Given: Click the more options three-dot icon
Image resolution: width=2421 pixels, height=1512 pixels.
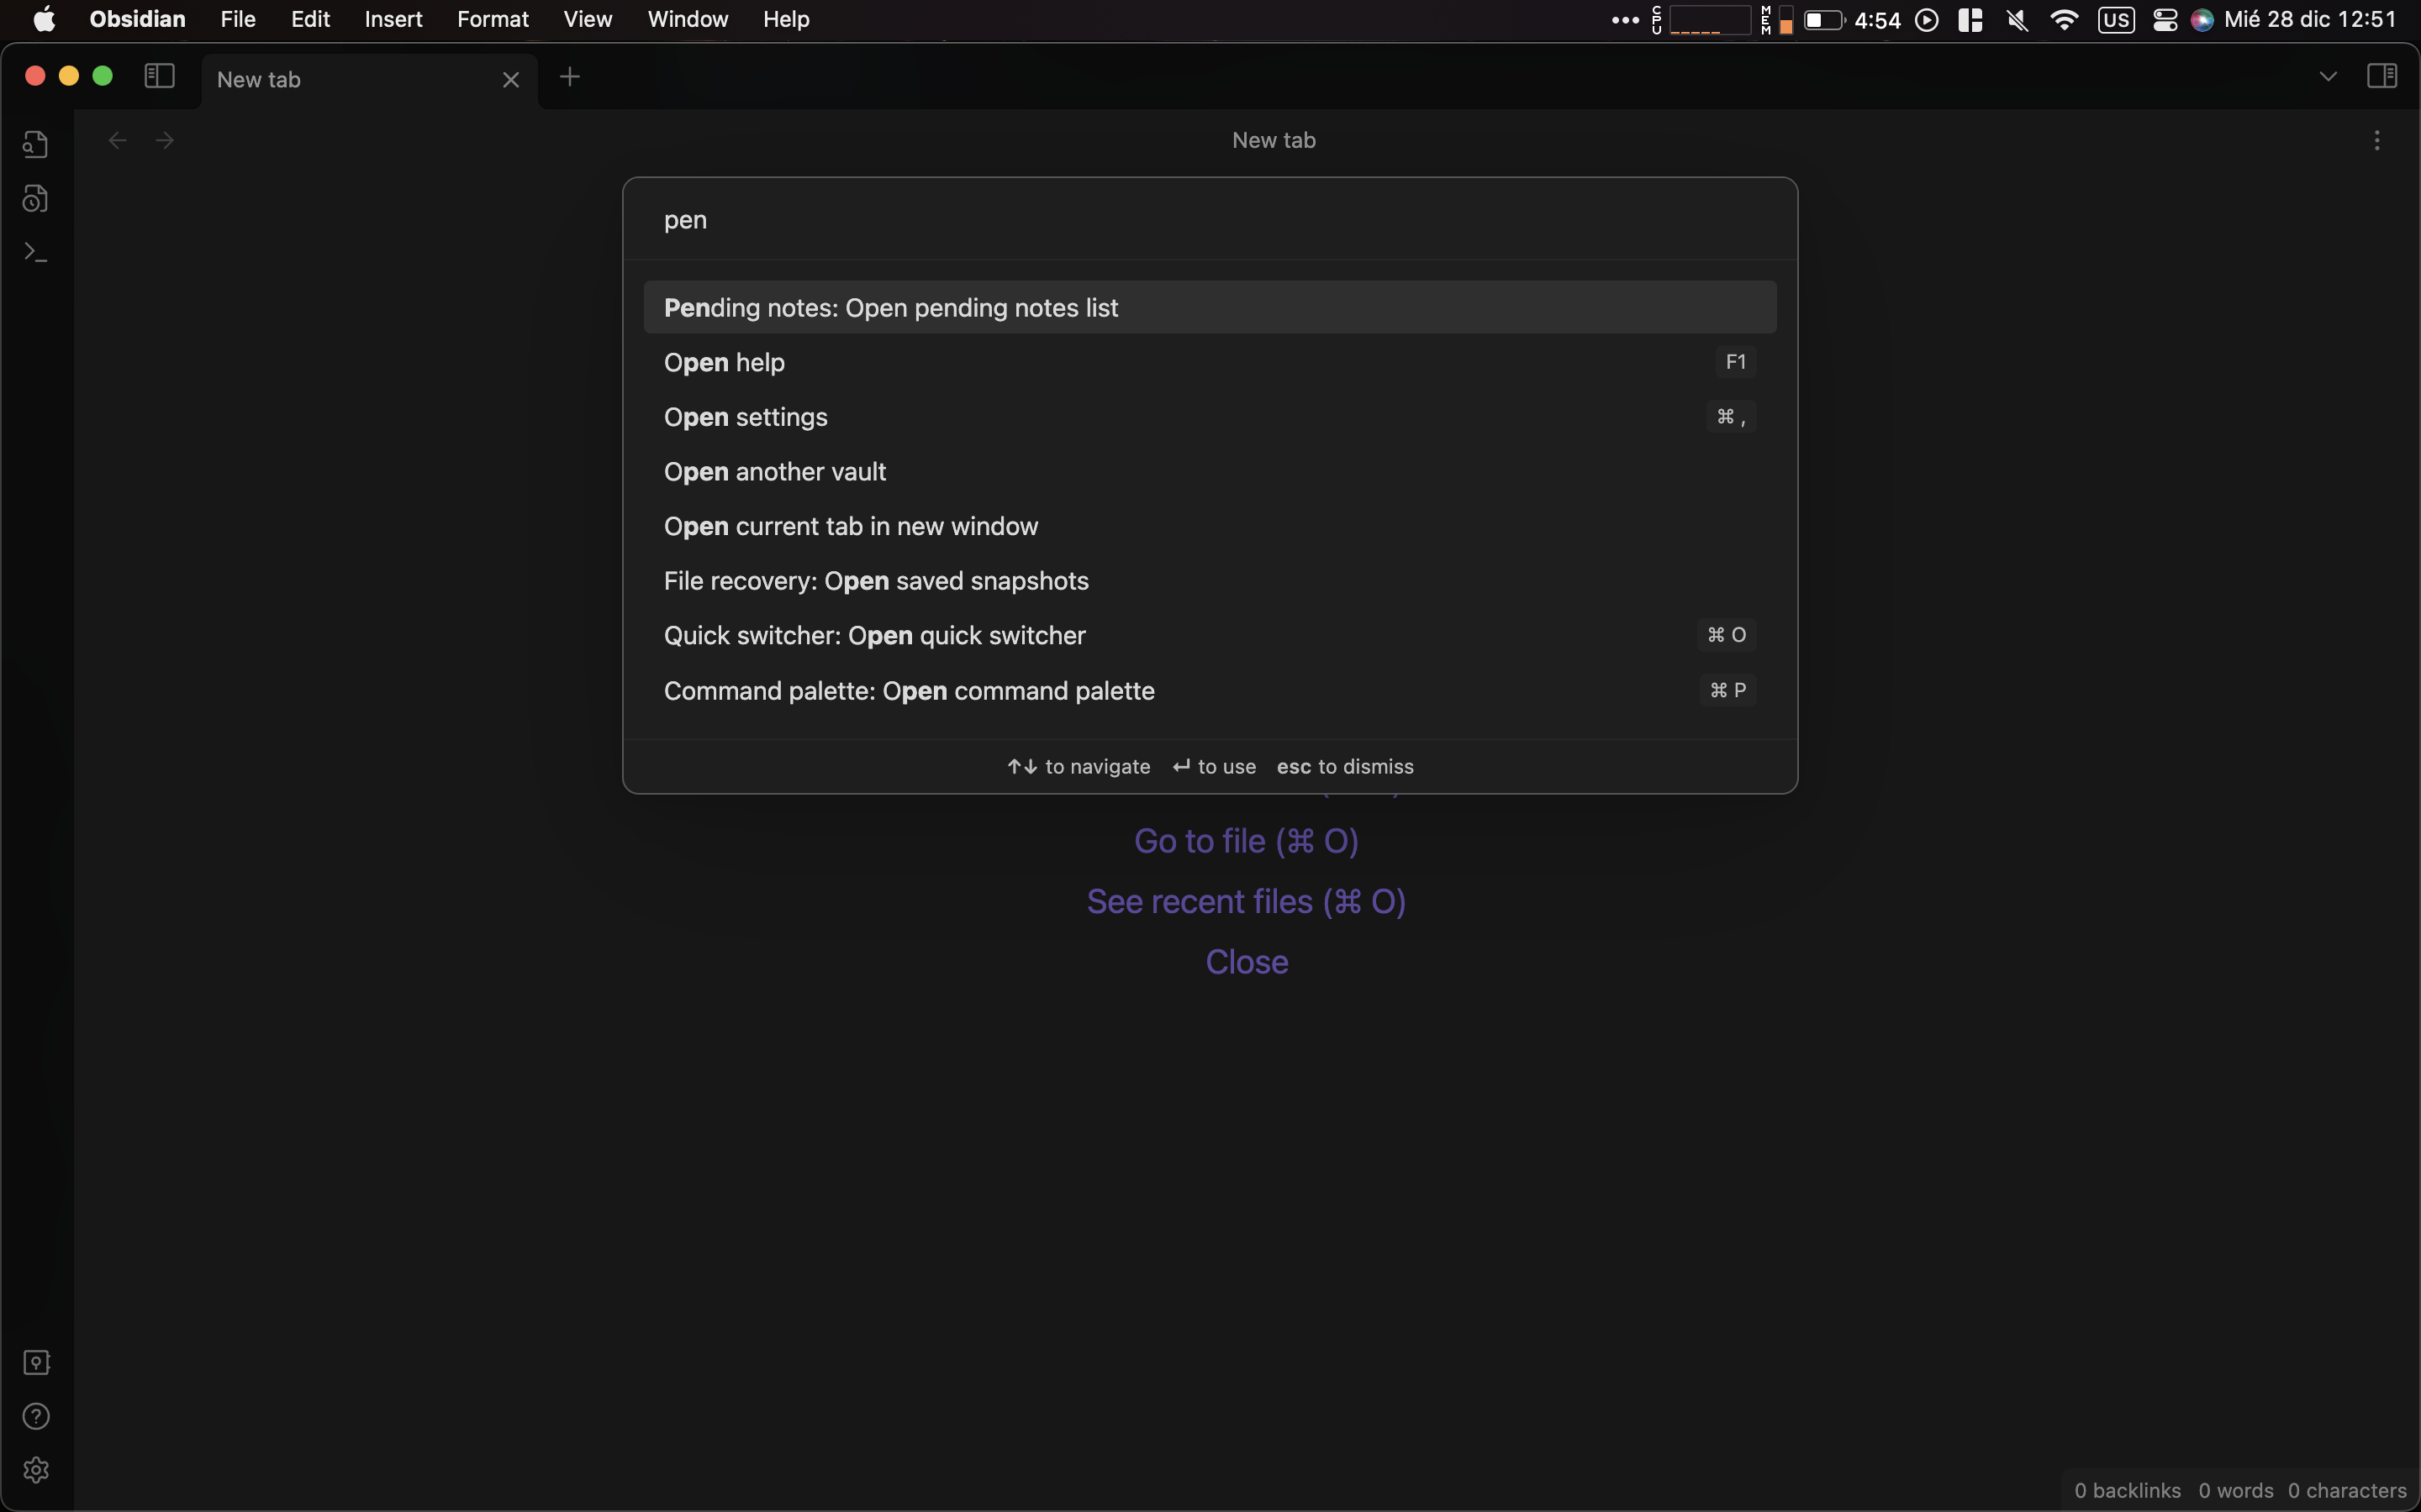Looking at the screenshot, I should point(2377,141).
